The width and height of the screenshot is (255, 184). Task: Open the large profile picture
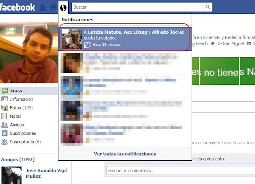click(29, 53)
